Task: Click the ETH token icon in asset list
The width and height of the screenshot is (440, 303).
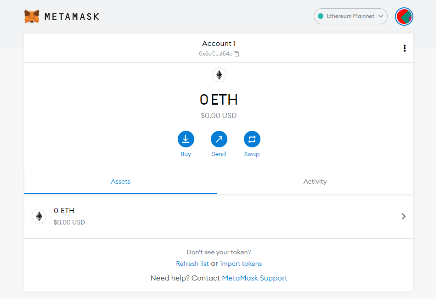Action: (x=39, y=216)
